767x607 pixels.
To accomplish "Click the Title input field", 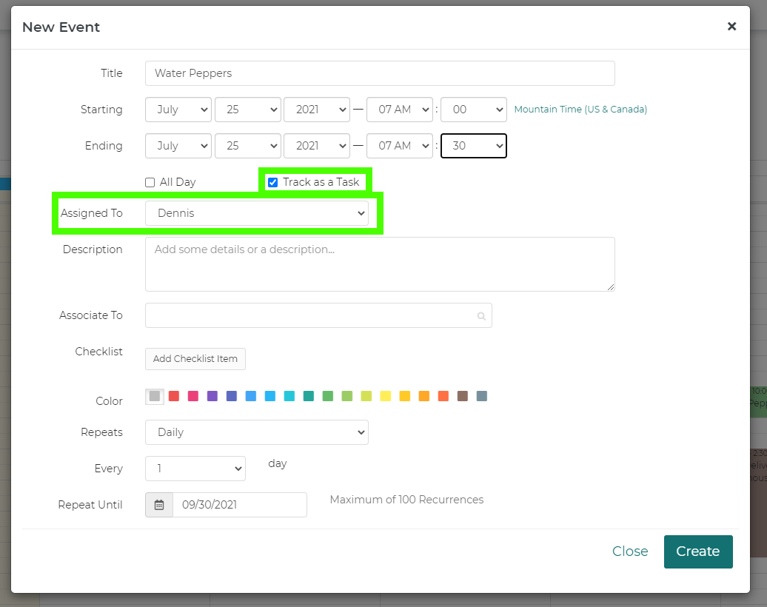I will tap(380, 73).
